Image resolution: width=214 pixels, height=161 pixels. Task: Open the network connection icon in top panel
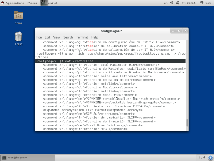coord(178,3)
